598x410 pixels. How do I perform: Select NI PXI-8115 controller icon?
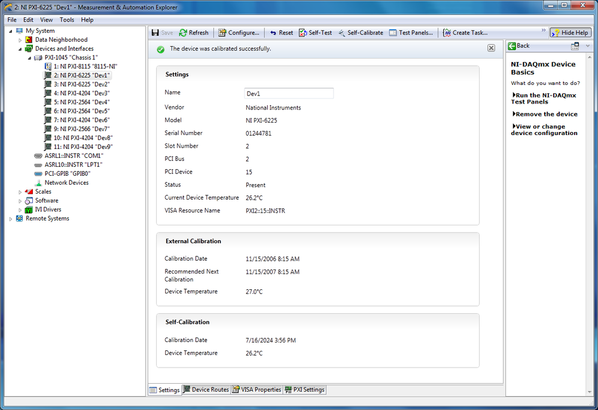pyautogui.click(x=48, y=66)
